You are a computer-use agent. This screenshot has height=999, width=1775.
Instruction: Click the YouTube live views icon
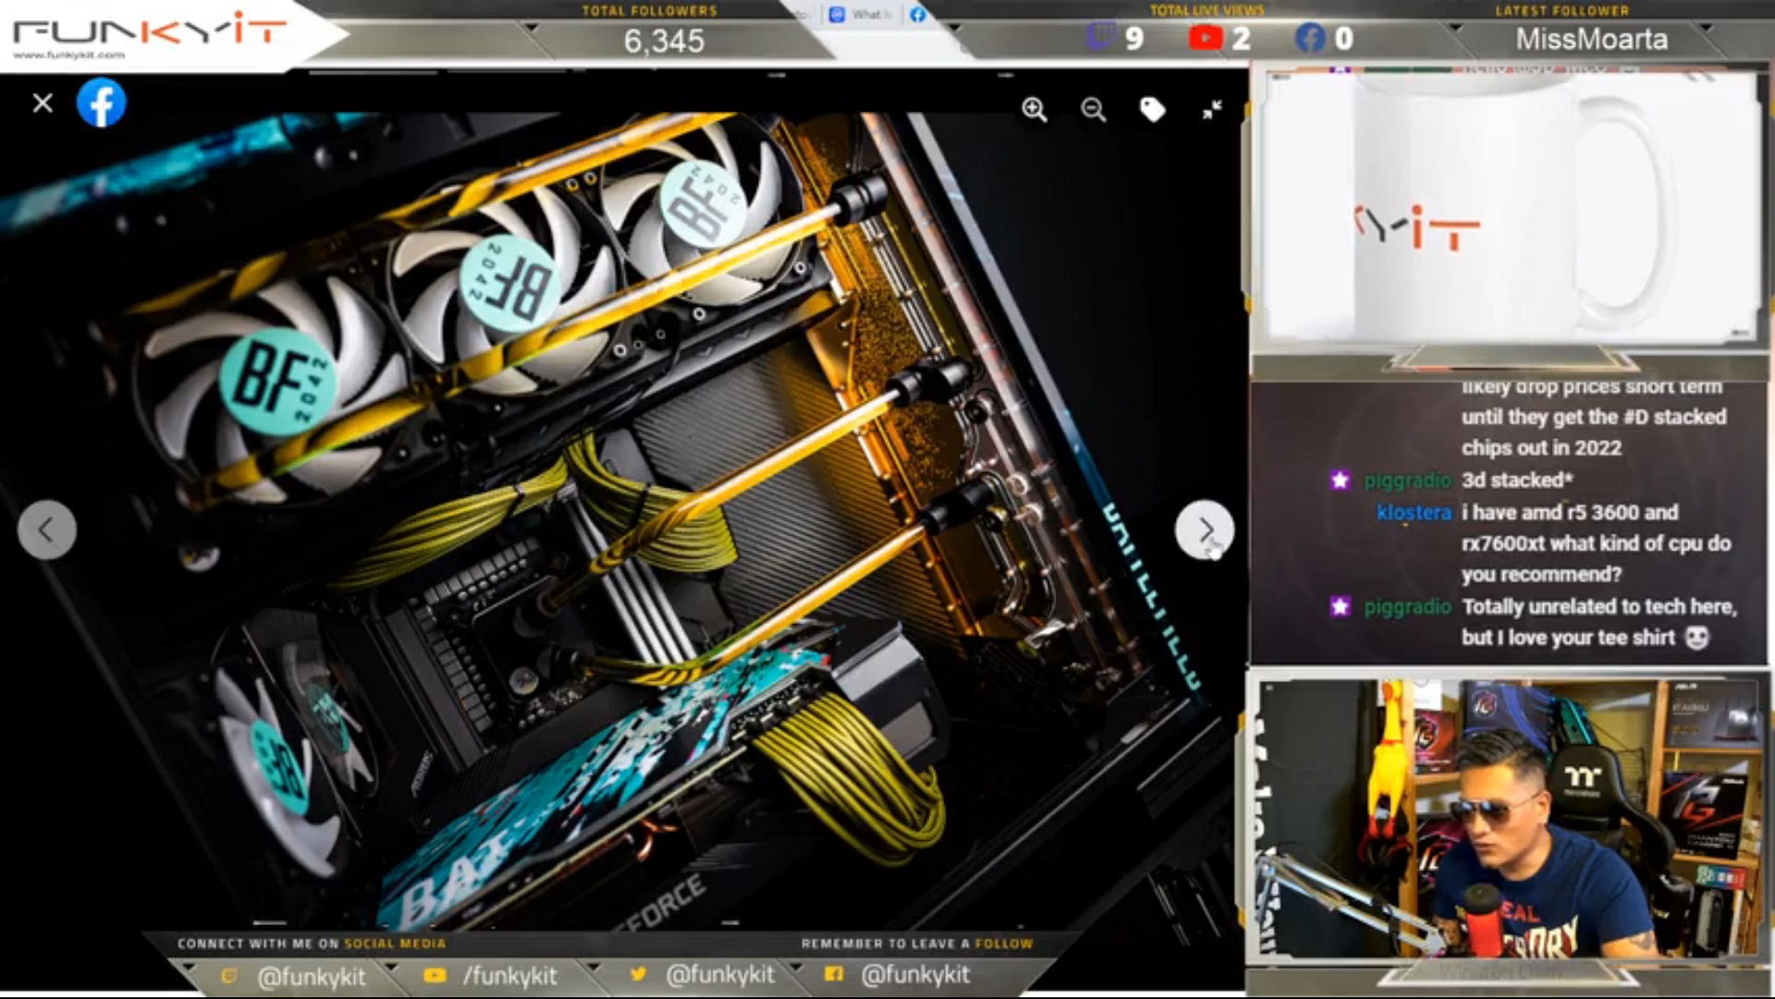(x=1206, y=37)
